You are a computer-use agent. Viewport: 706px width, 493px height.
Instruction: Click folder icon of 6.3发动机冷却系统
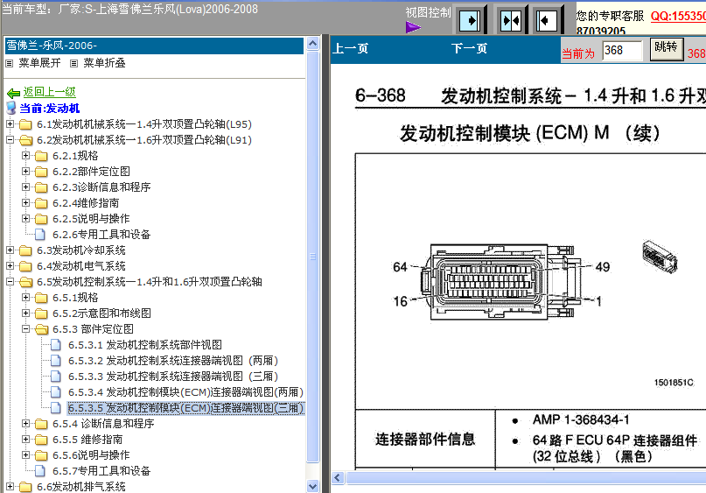pos(25,250)
